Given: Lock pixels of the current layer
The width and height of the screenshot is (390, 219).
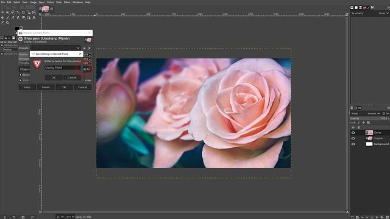Looking at the screenshot, I should 359,123.
